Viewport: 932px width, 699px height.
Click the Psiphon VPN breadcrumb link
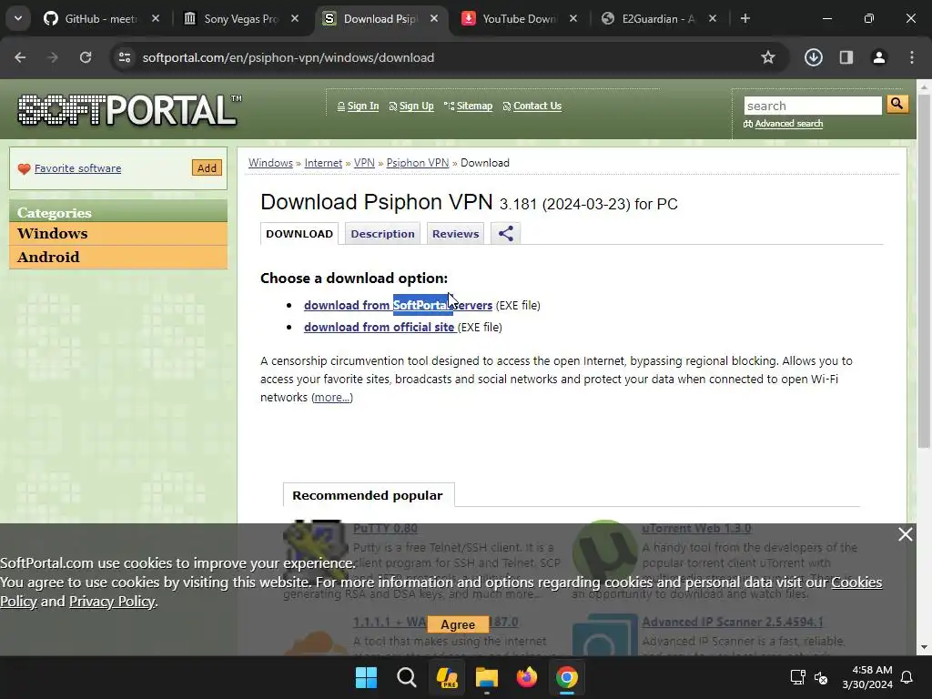tap(417, 163)
